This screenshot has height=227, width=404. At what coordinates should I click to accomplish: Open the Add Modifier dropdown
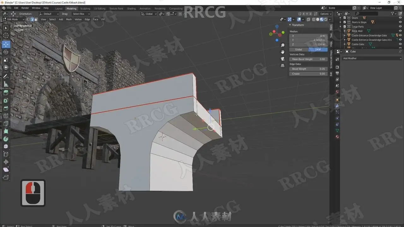(372, 58)
